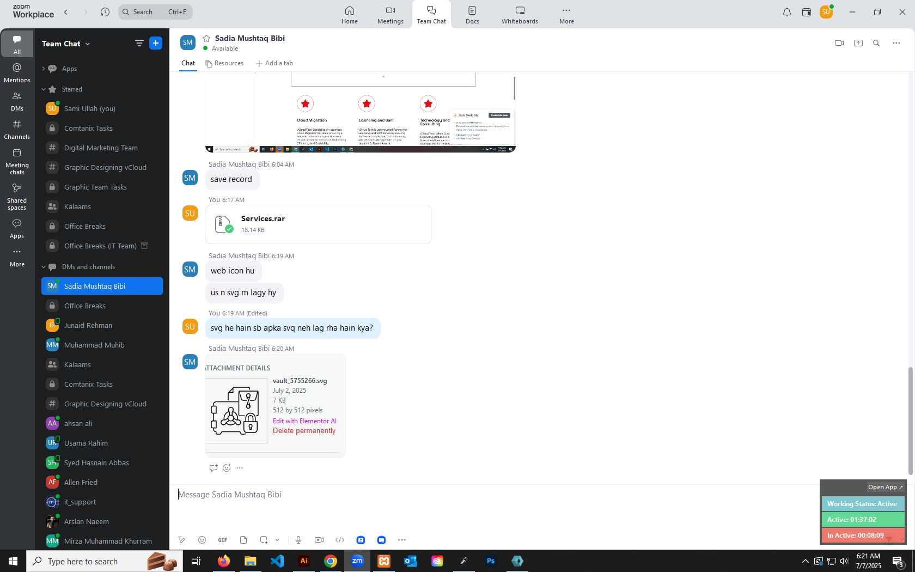Open the Resources tab
Viewport: 915px width, 572px height.
point(224,63)
